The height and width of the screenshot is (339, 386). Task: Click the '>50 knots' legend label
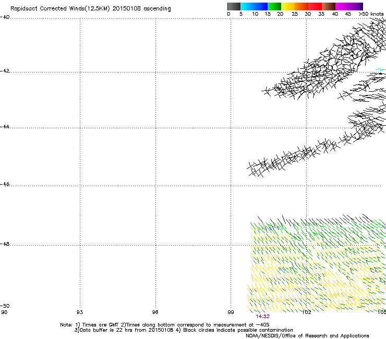tap(371, 14)
